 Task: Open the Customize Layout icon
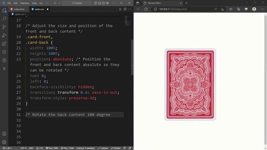click(x=108, y=3)
